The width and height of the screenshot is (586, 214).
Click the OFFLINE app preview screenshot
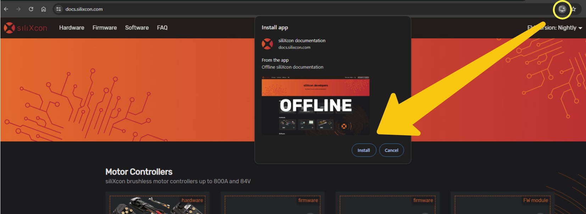point(316,106)
